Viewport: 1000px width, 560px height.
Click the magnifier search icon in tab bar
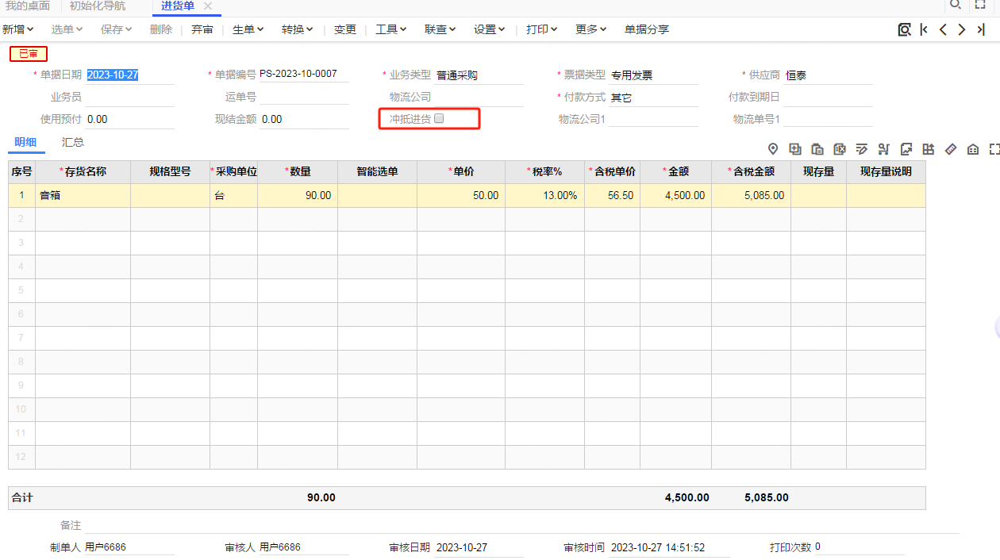click(x=955, y=5)
